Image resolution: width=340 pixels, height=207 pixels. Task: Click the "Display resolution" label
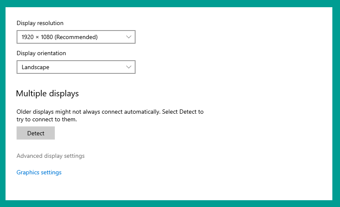pyautogui.click(x=40, y=23)
